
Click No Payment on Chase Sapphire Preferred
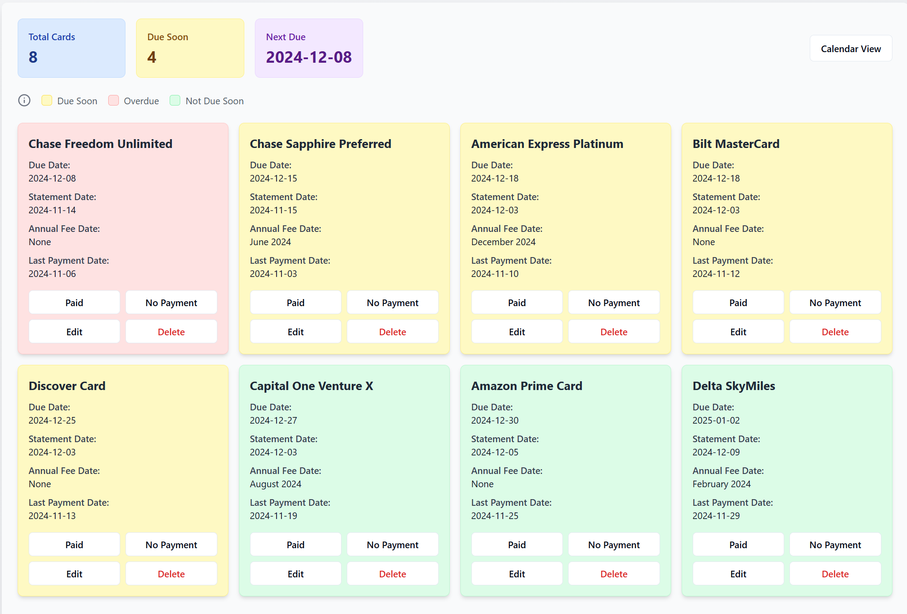point(393,303)
